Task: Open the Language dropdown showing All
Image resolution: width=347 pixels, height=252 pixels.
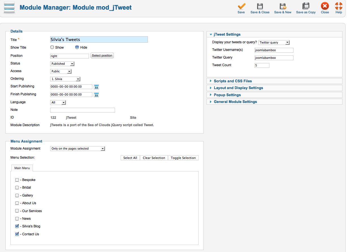Action: coord(58,102)
